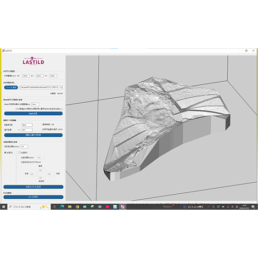Viewport: 258px width, 258px height.
Task: Open the notification center icon
Action: tap(253, 206)
